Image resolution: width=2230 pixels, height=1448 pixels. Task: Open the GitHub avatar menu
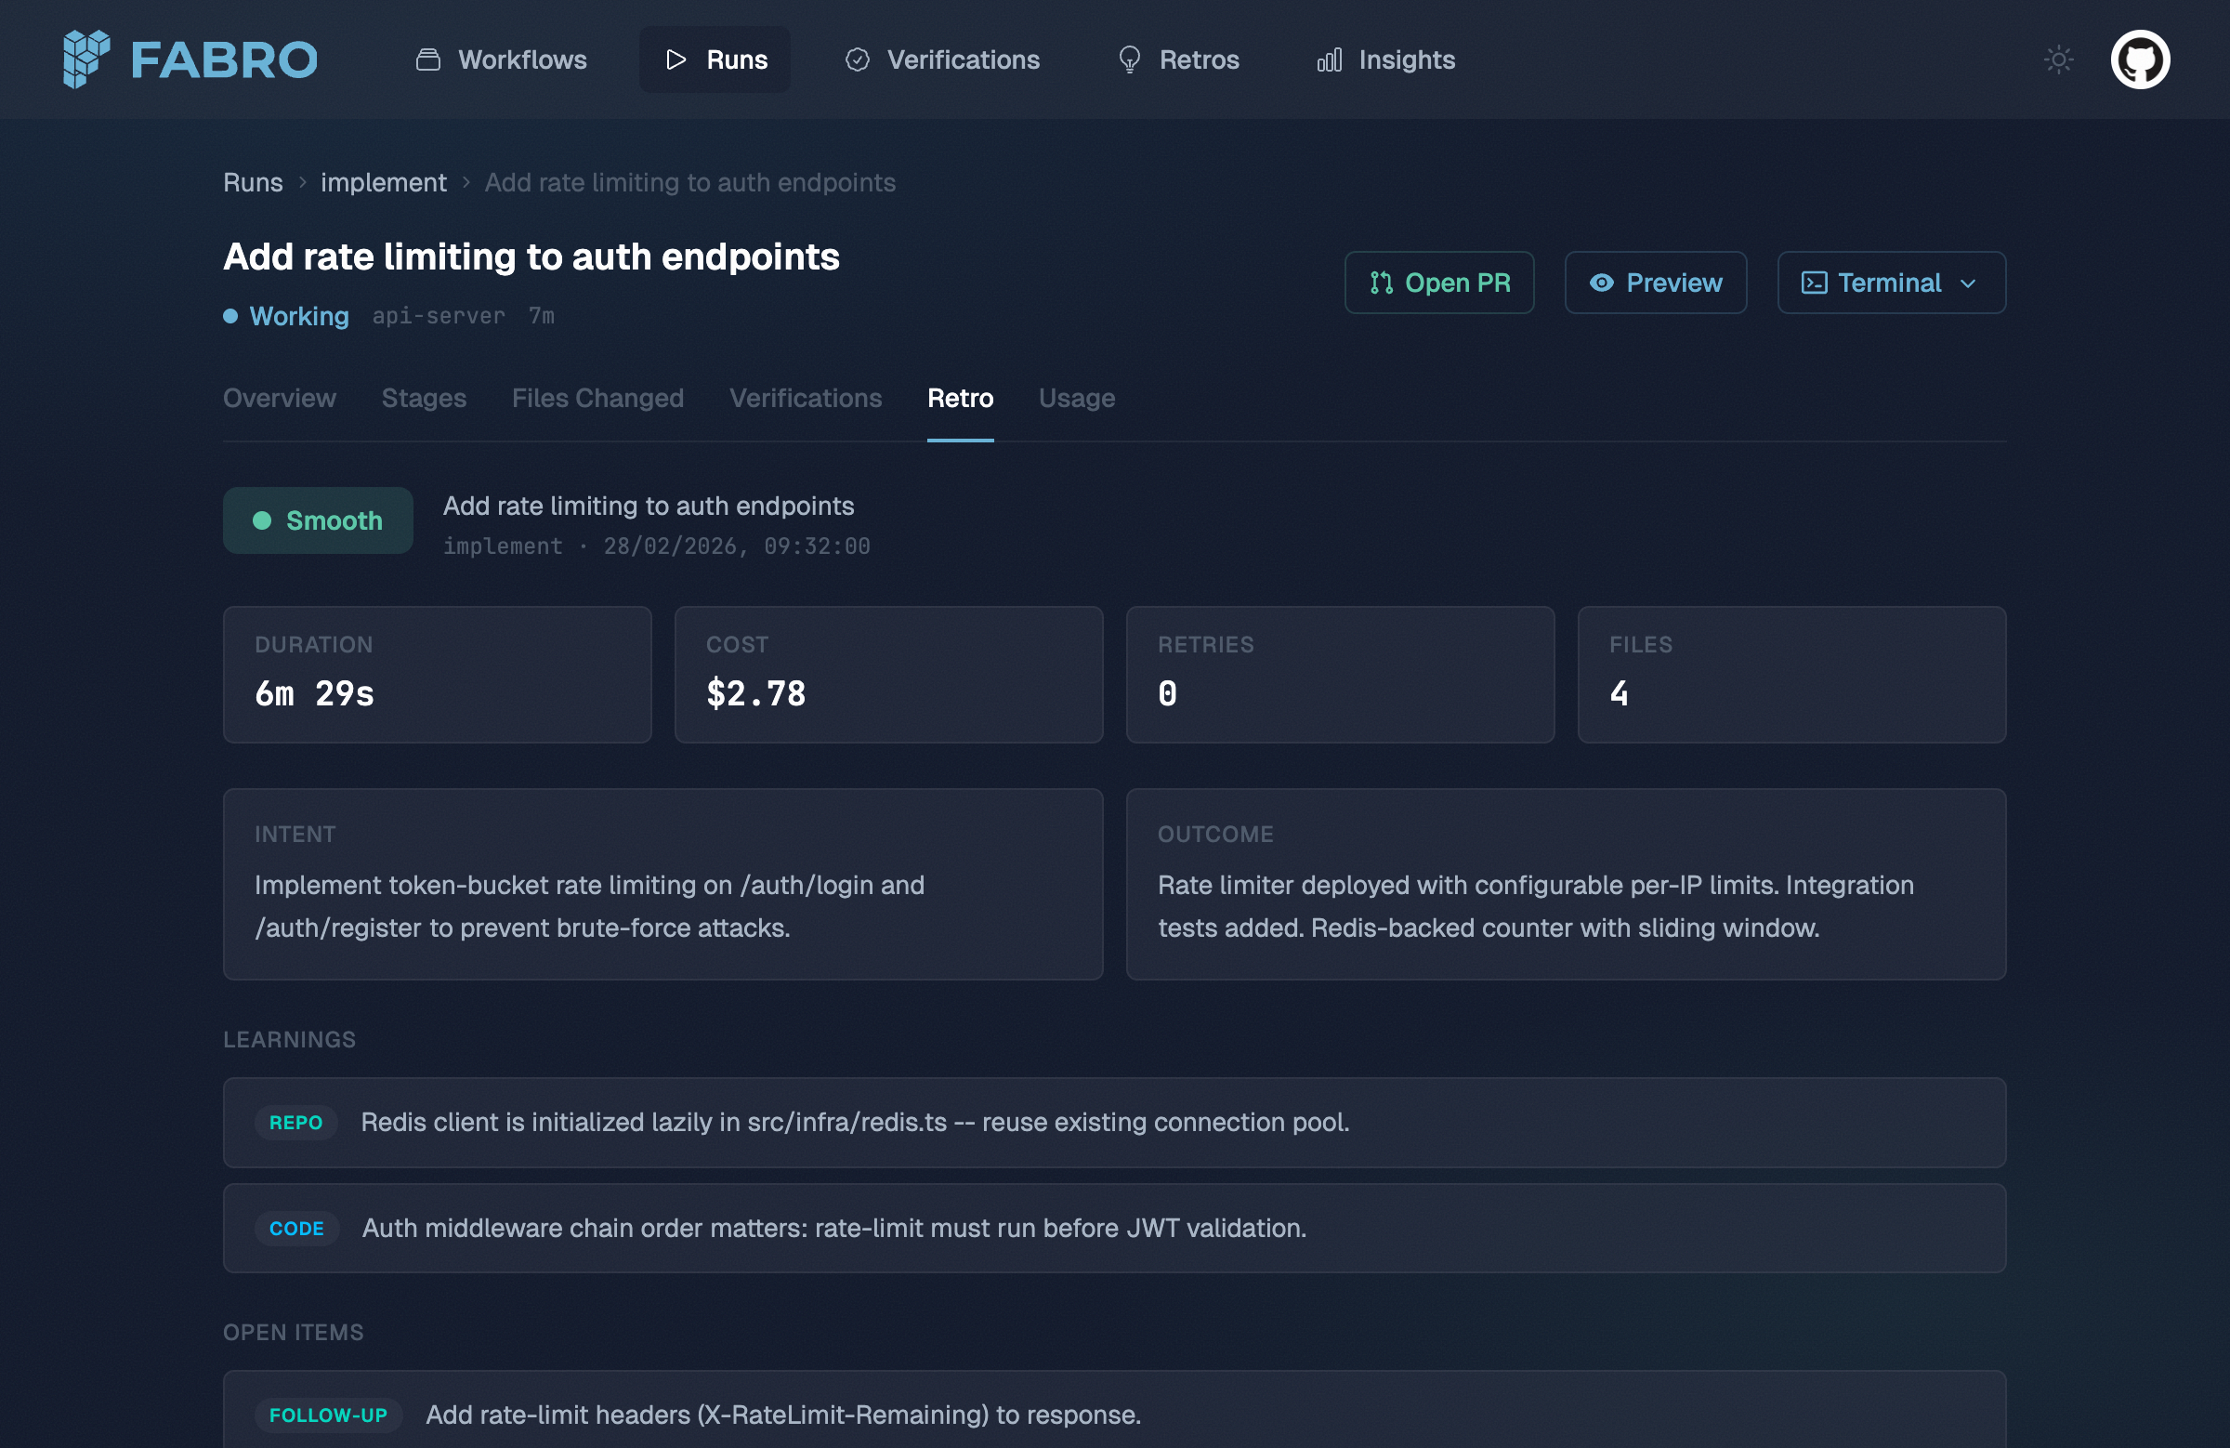tap(2142, 59)
